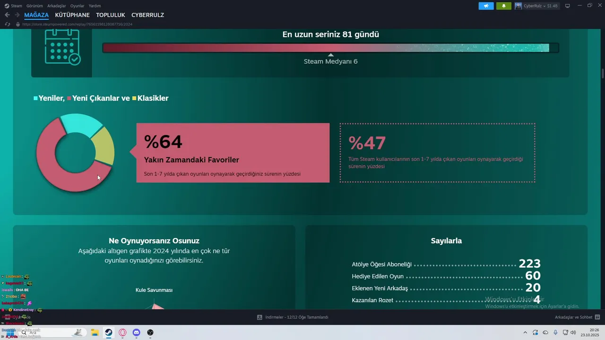Click the longest streak progress bar
Image resolution: width=605 pixels, height=340 pixels.
(330, 48)
